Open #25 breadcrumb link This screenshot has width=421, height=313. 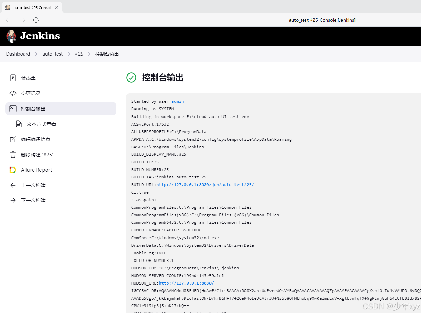(79, 54)
